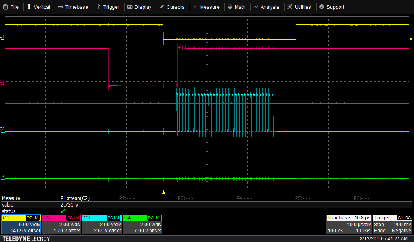Open the Timebase menu
Image resolution: width=414 pixels, height=242 pixels.
(73, 7)
